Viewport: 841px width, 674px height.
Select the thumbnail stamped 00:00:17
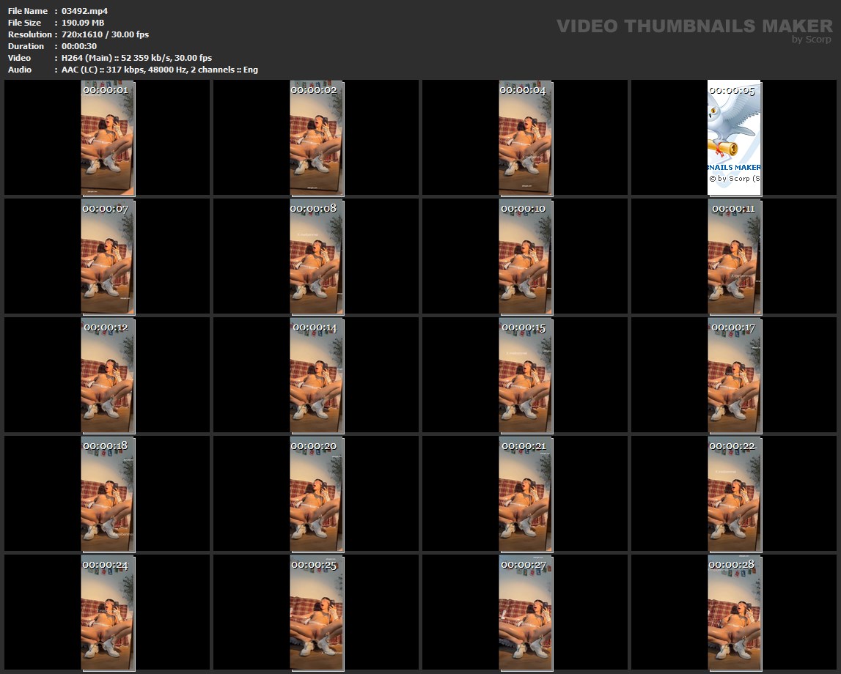pyautogui.click(x=734, y=377)
